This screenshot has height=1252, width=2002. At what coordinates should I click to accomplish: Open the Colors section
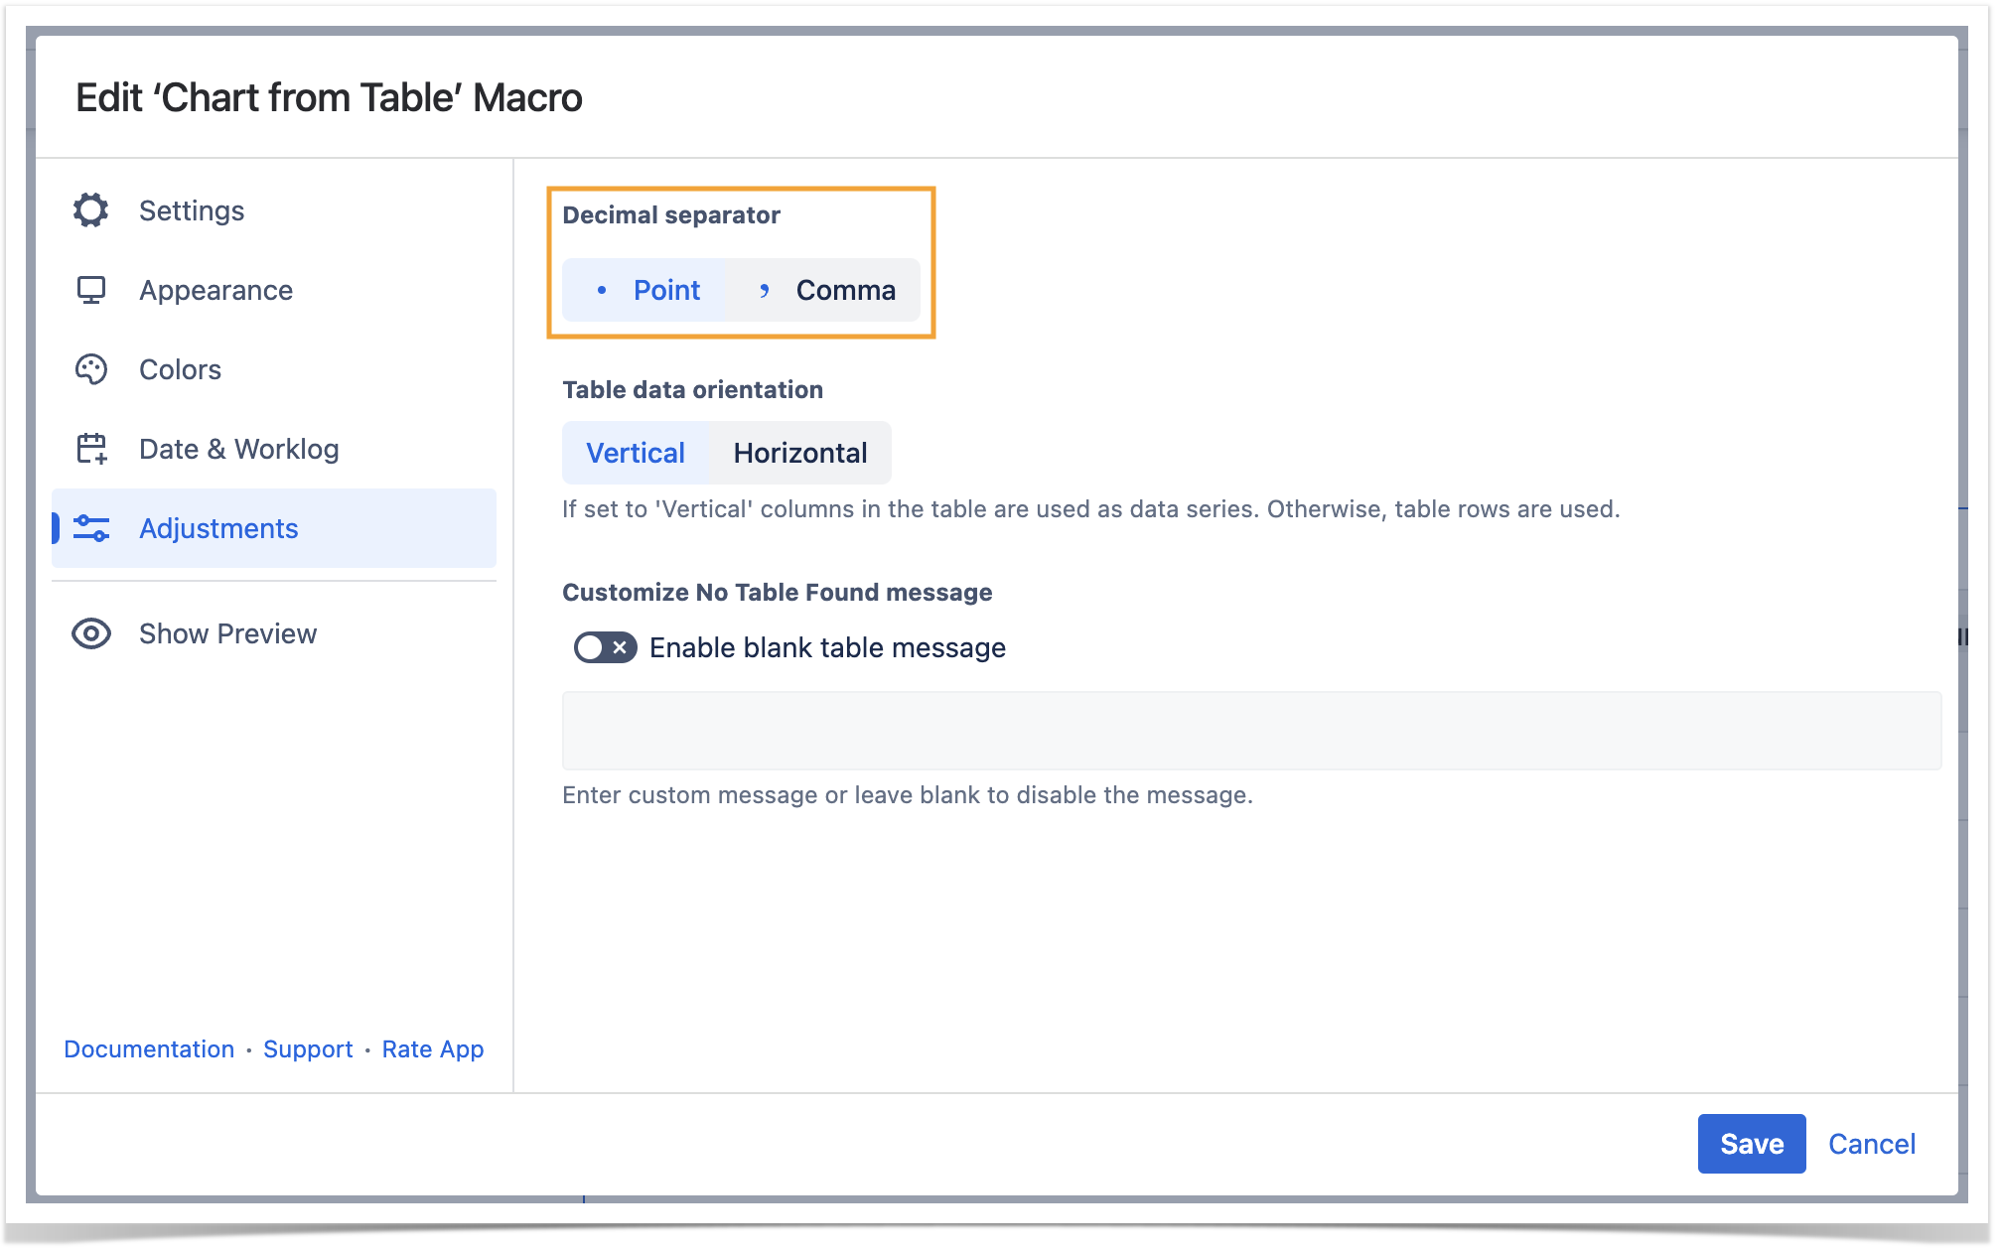click(180, 369)
